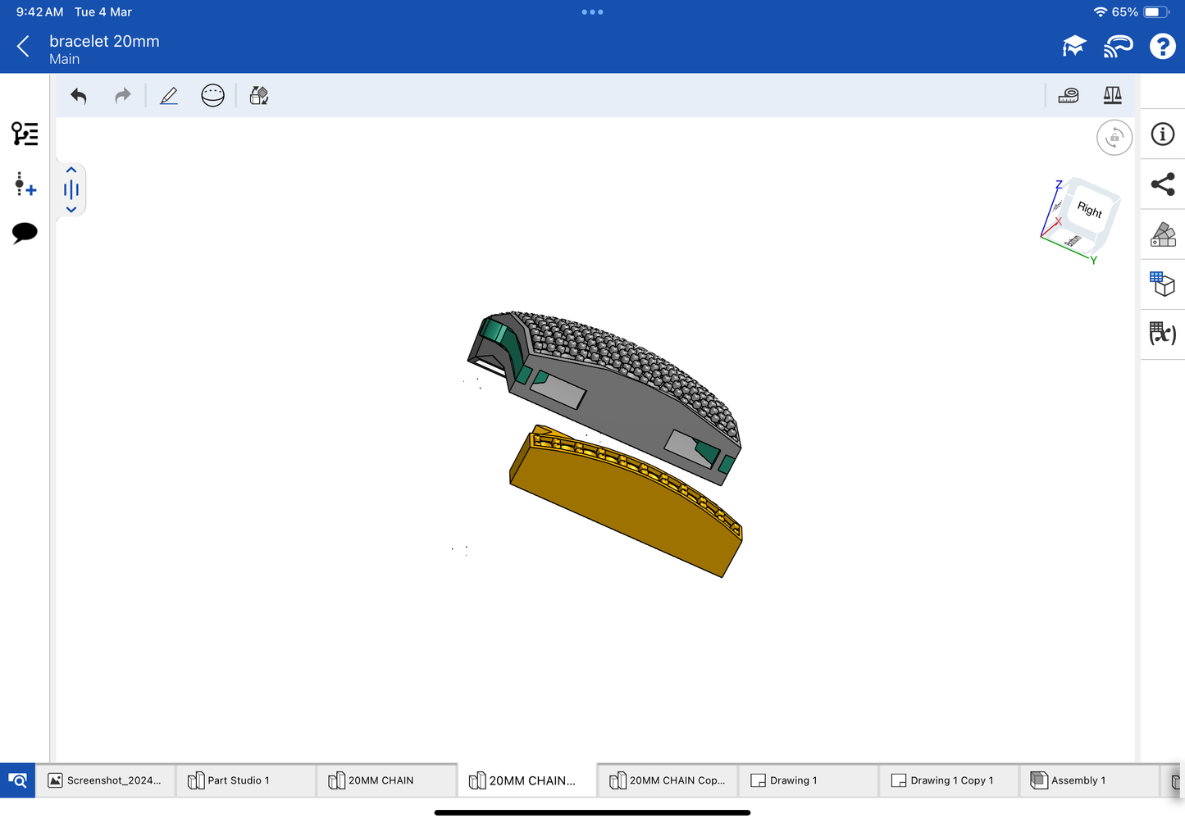Click the Right face of view cube

coord(1090,210)
